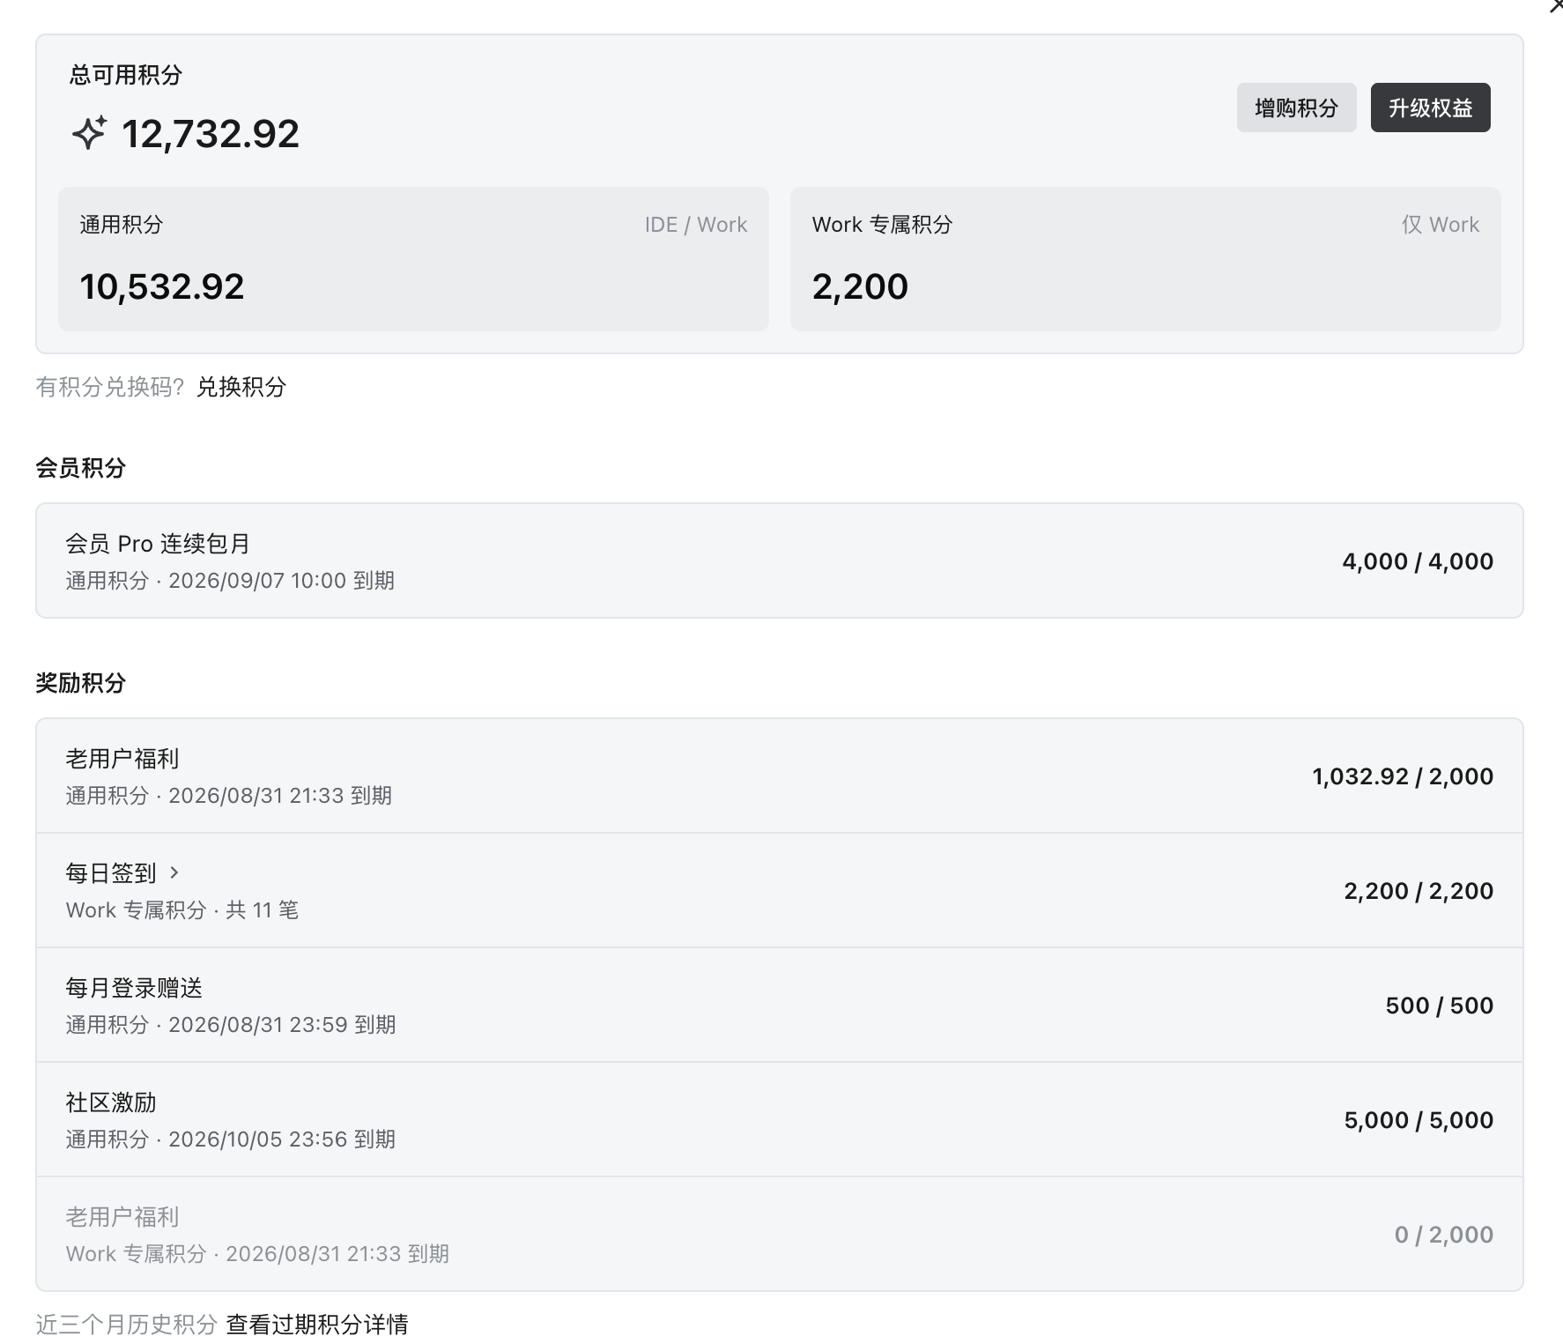Click the Work 专属积分 card label
This screenshot has width=1563, height=1336.
[882, 225]
